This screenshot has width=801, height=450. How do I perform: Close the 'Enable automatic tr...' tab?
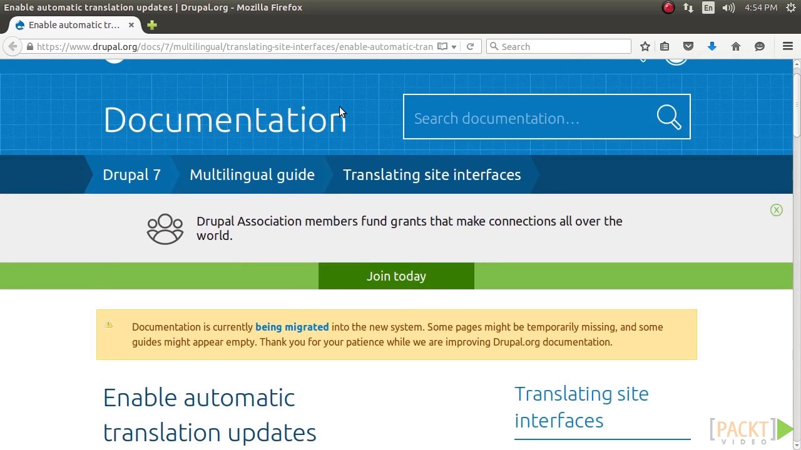click(x=131, y=25)
